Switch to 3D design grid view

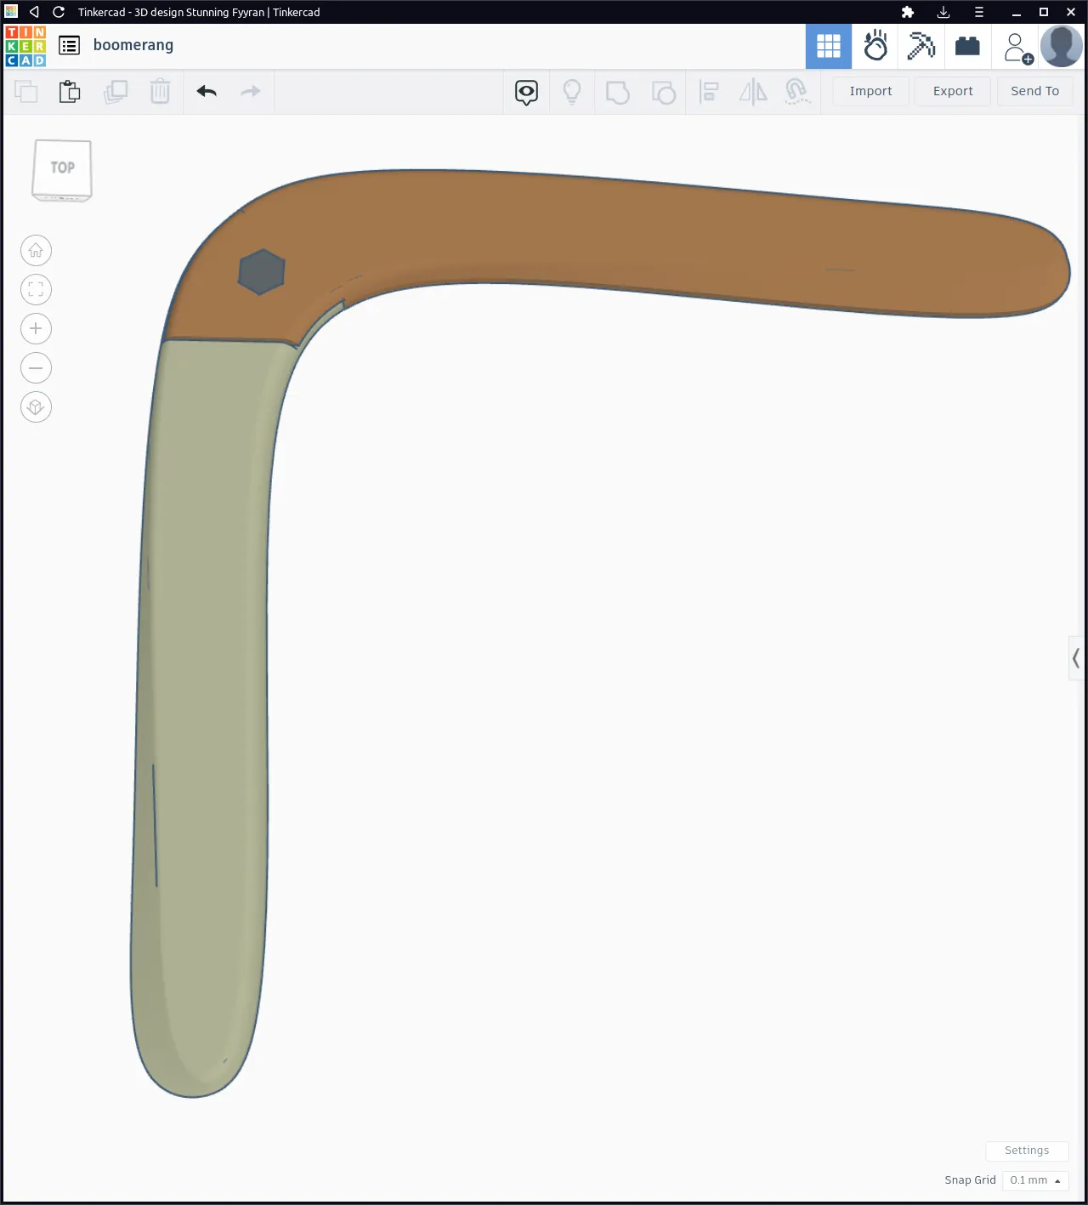[828, 46]
